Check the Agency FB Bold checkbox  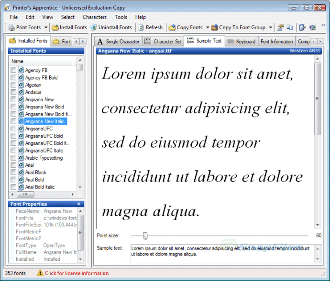pyautogui.click(x=13, y=77)
